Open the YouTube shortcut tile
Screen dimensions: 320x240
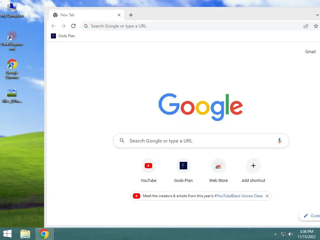pos(148,171)
